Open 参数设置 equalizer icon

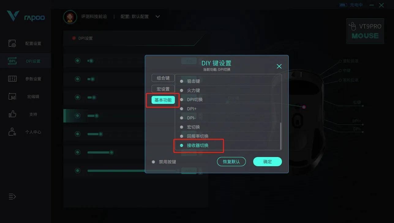point(12,79)
